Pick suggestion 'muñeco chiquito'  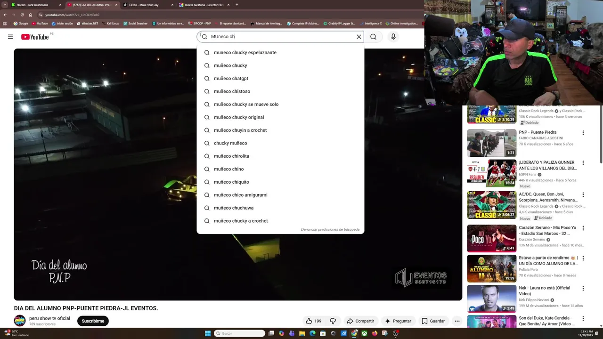280,182
